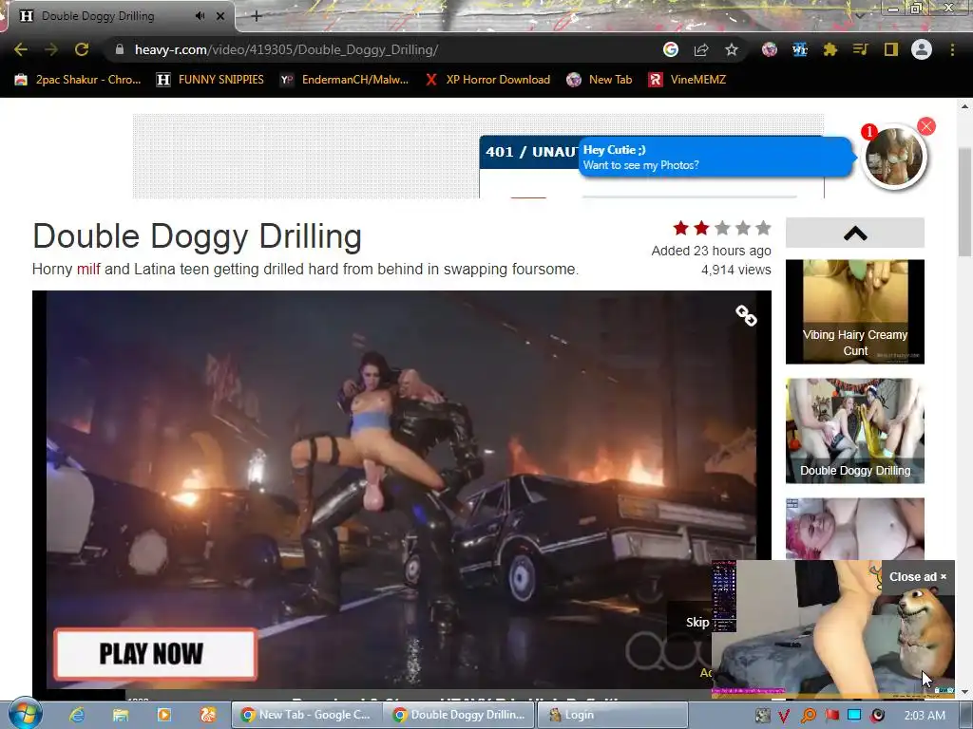The width and height of the screenshot is (973, 729).
Task: Rate the video five stars
Action: pos(764,228)
